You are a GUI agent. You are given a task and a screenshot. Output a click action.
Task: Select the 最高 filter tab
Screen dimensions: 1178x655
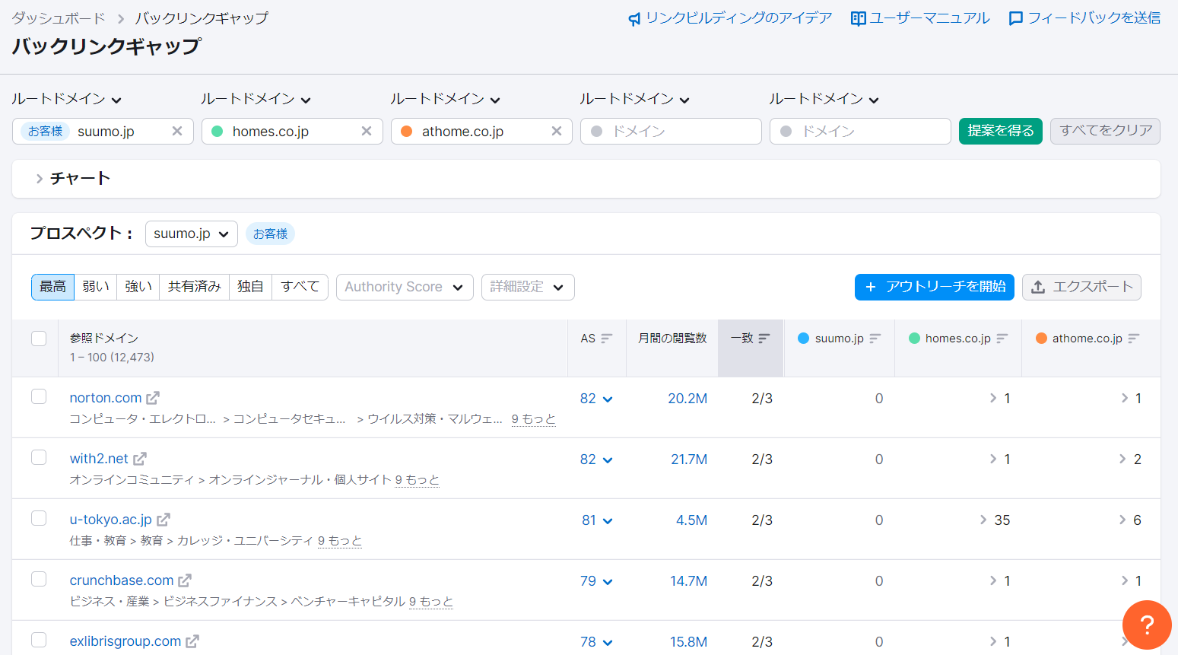(x=53, y=287)
